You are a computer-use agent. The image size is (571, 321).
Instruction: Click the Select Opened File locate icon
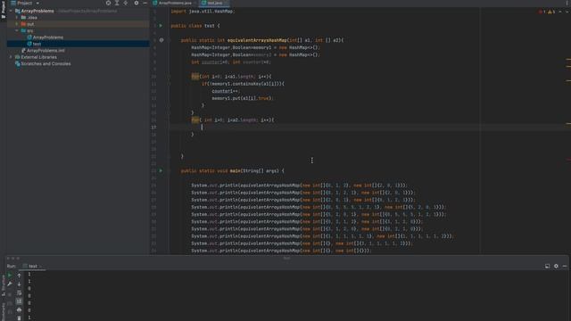pyautogui.click(x=108, y=3)
